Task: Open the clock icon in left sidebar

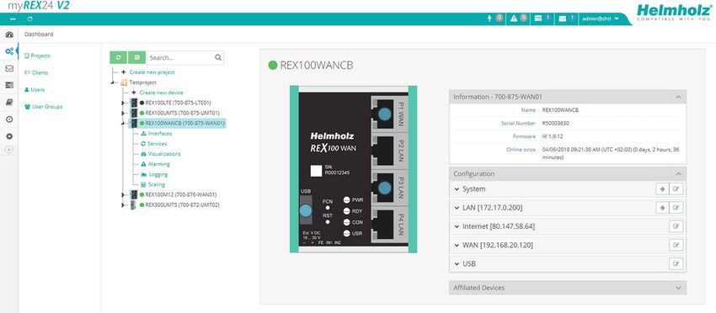Action: 9,119
